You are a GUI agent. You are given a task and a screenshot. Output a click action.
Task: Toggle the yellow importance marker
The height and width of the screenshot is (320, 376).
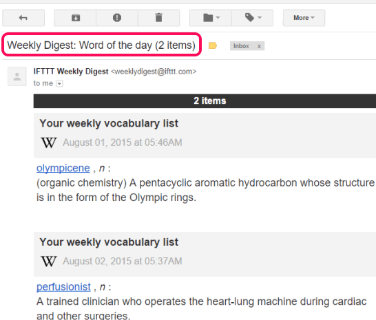213,45
